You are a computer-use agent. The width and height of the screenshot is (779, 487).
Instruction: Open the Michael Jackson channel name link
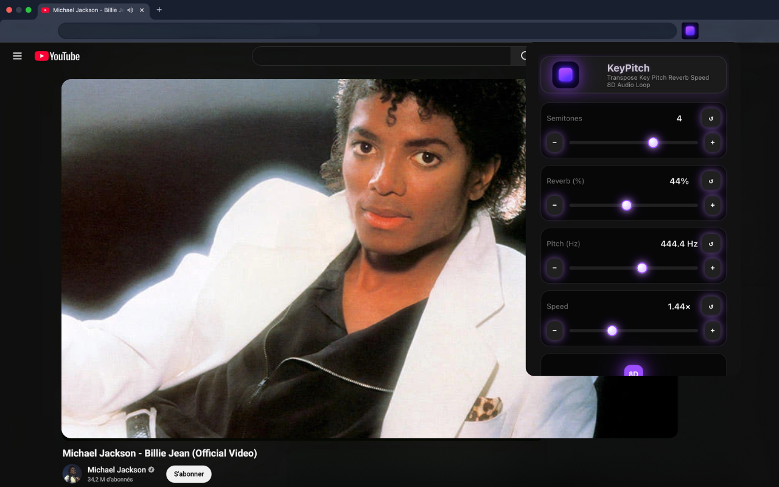tap(117, 470)
